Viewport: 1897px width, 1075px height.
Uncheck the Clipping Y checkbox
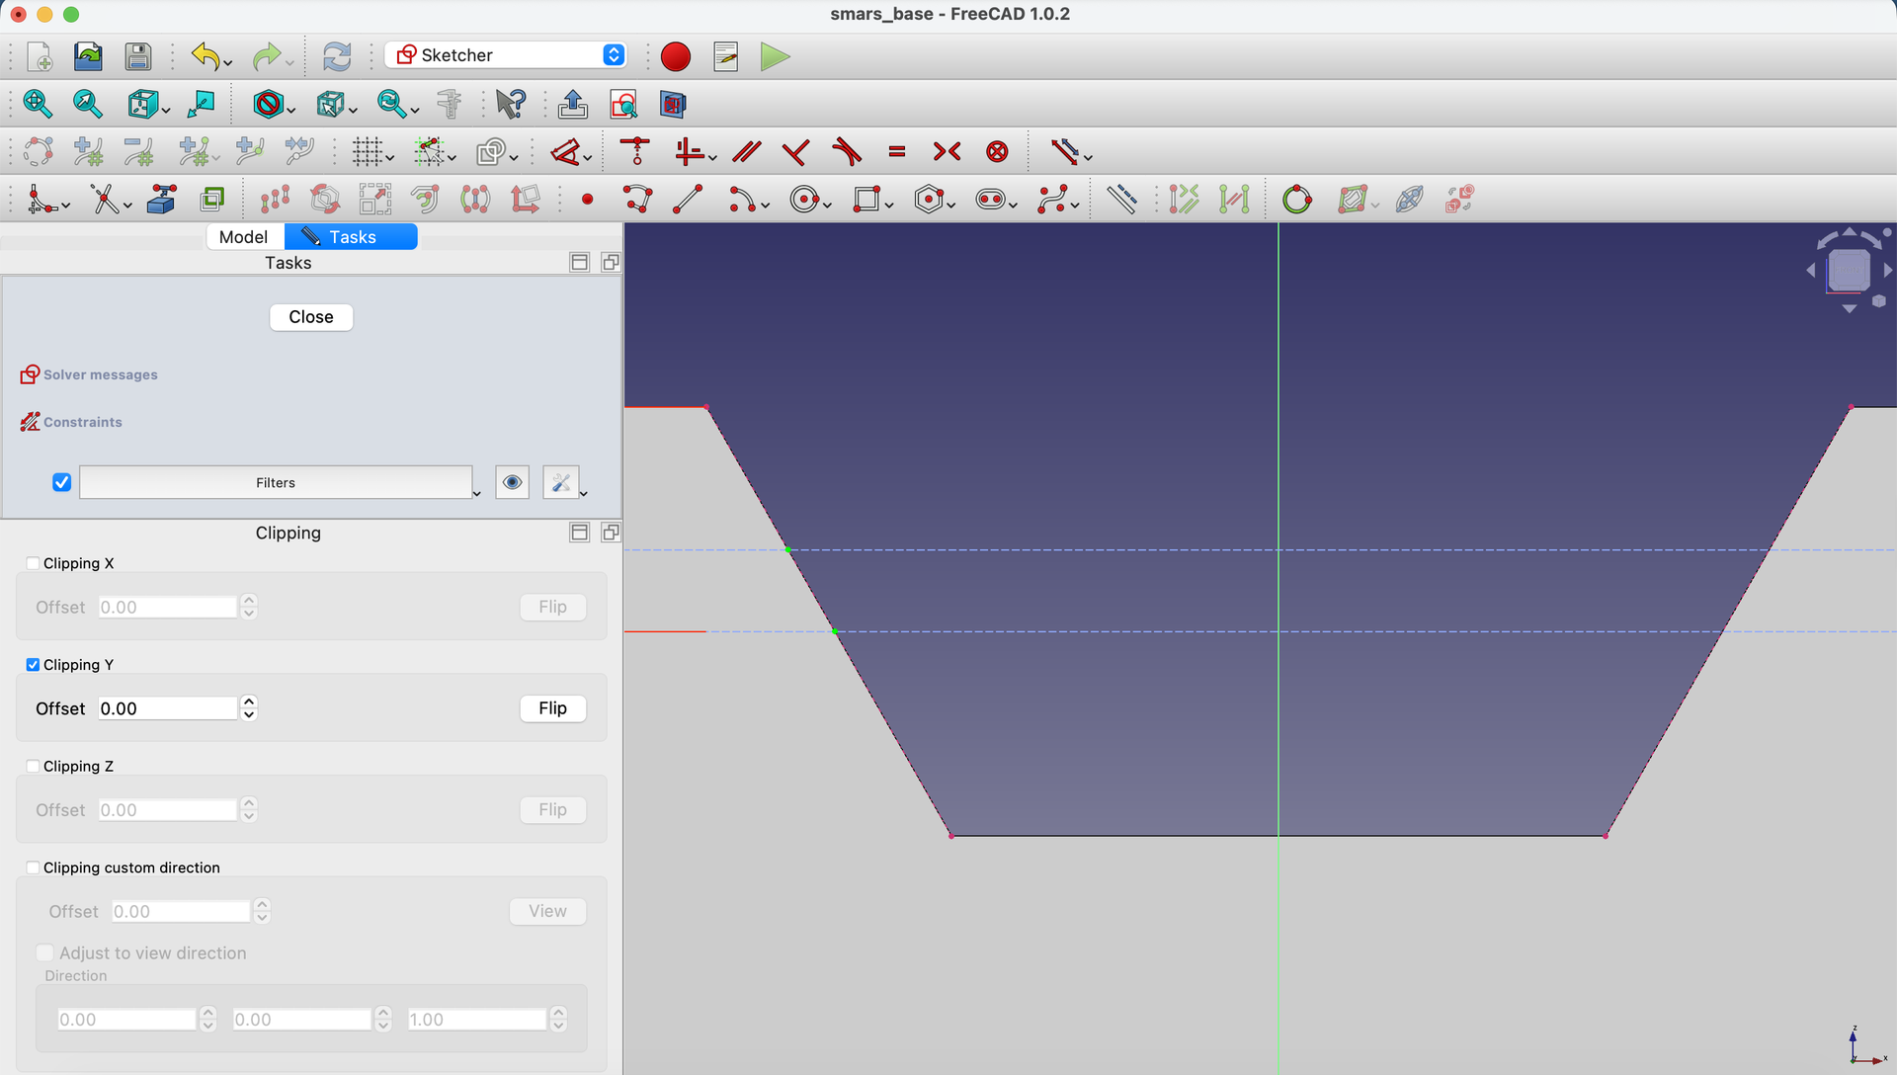point(33,665)
